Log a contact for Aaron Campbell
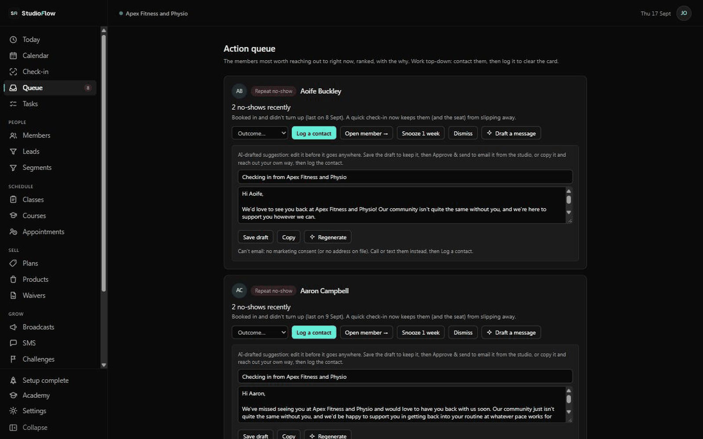The height and width of the screenshot is (439, 703). pos(314,333)
